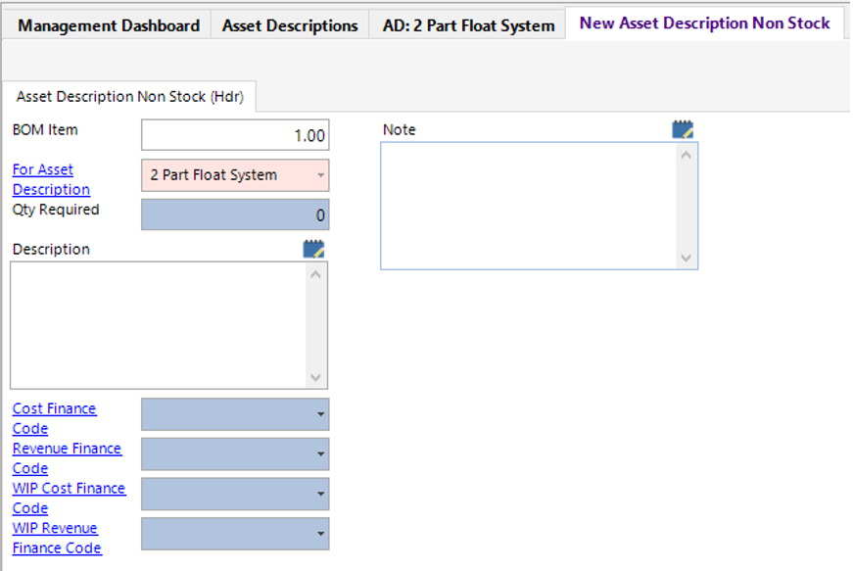Open the Note editor icon
The height and width of the screenshot is (571, 853).
coord(683,130)
